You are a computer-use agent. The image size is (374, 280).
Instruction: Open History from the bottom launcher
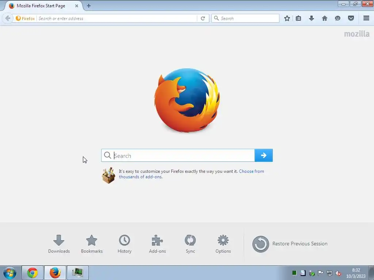click(x=125, y=244)
